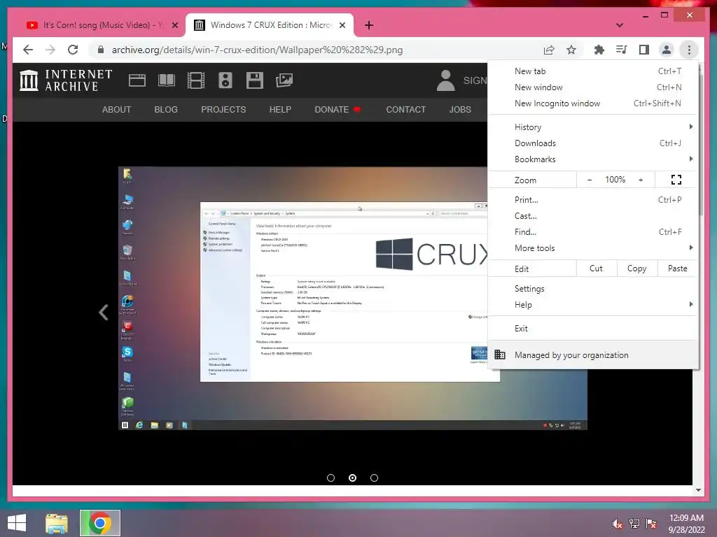The width and height of the screenshot is (717, 537).
Task: Click the CRUX wallpaper screenshot image
Action: (x=353, y=298)
